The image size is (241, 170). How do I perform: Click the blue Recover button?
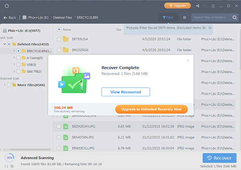pos(219,158)
